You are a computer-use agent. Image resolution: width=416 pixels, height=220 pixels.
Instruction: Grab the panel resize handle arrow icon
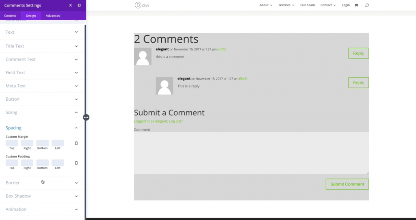click(x=86, y=117)
